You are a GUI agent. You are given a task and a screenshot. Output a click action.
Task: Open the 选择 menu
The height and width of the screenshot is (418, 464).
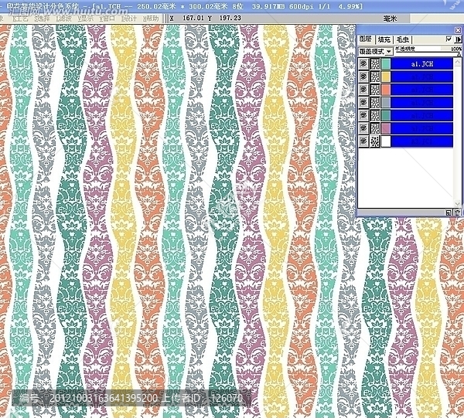(x=43, y=19)
